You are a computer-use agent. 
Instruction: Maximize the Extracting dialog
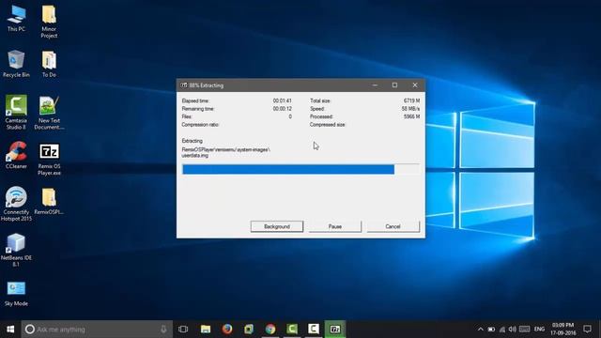click(x=394, y=85)
